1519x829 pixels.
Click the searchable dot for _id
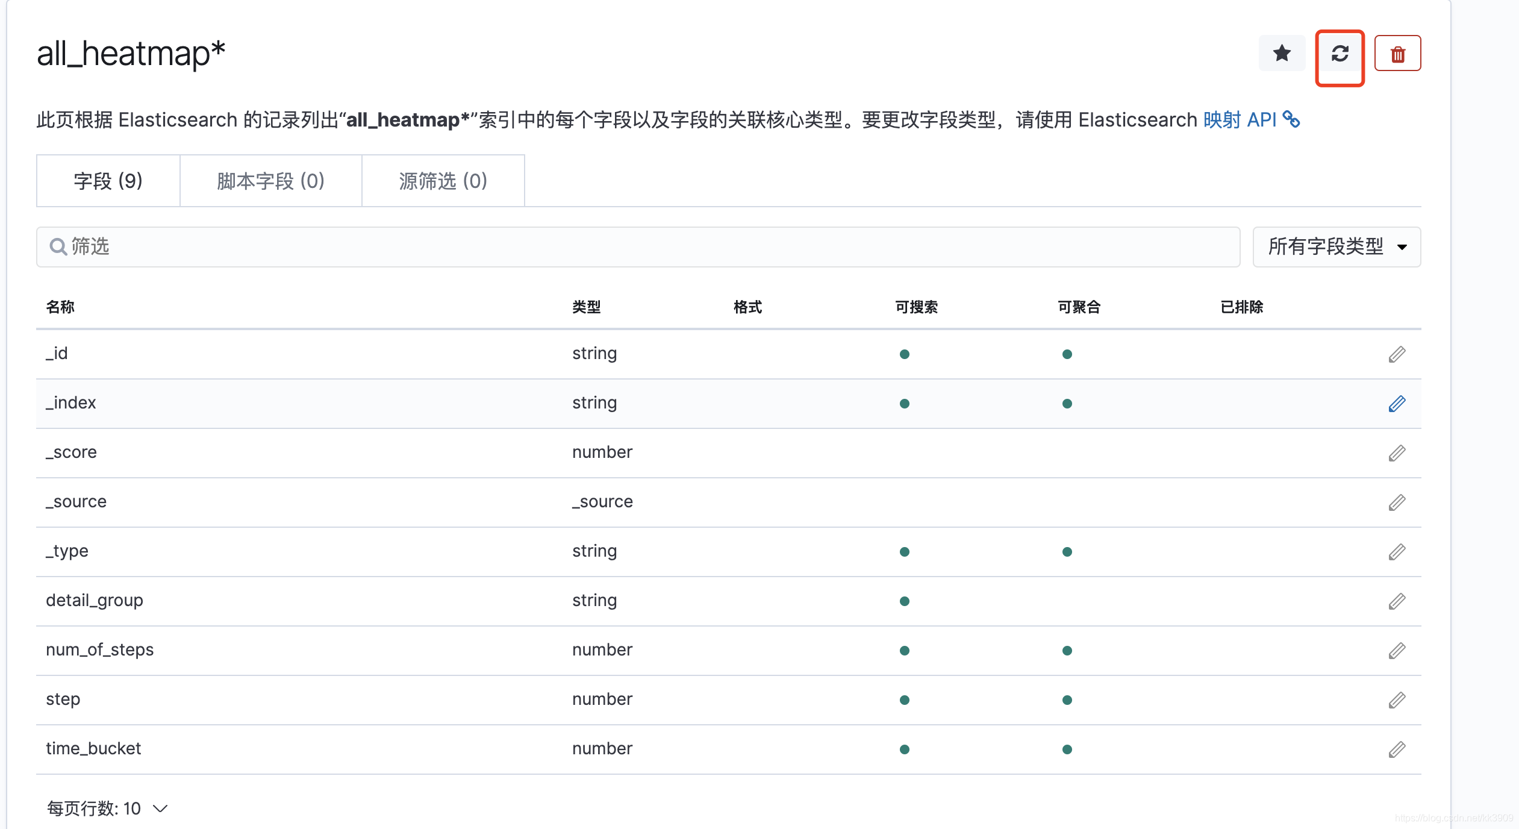pos(904,354)
